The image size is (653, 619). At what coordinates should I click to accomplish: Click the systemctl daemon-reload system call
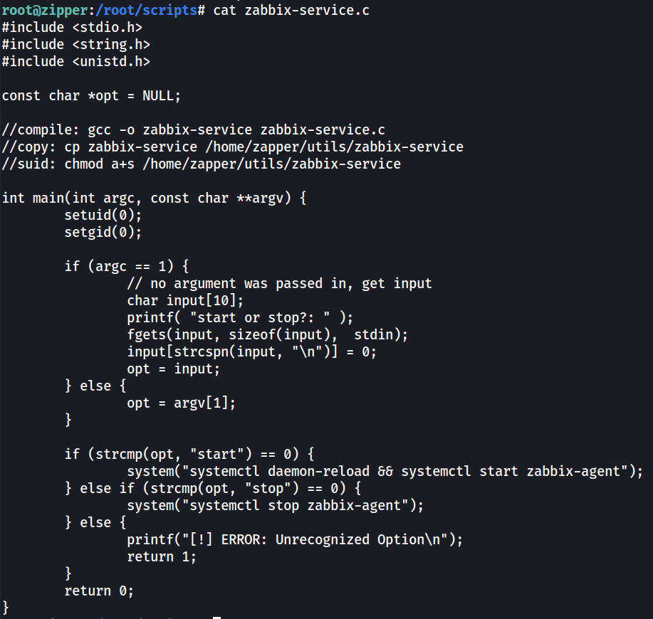(x=385, y=471)
